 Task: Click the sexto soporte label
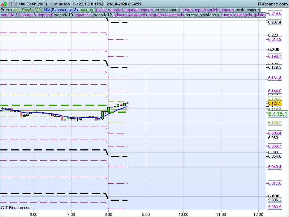247,10
